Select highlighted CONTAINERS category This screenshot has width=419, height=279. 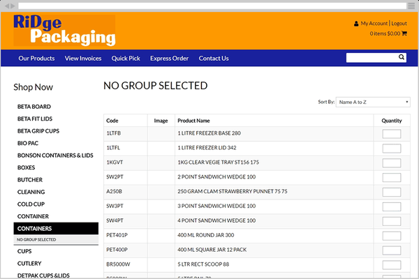point(56,229)
